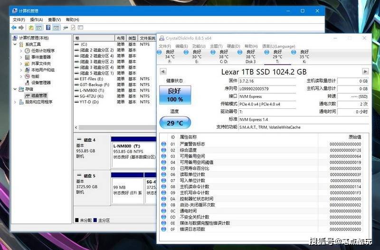Expand the 服务和应用程序 tree node
The image size is (380, 250).
pyautogui.click(x=15, y=102)
